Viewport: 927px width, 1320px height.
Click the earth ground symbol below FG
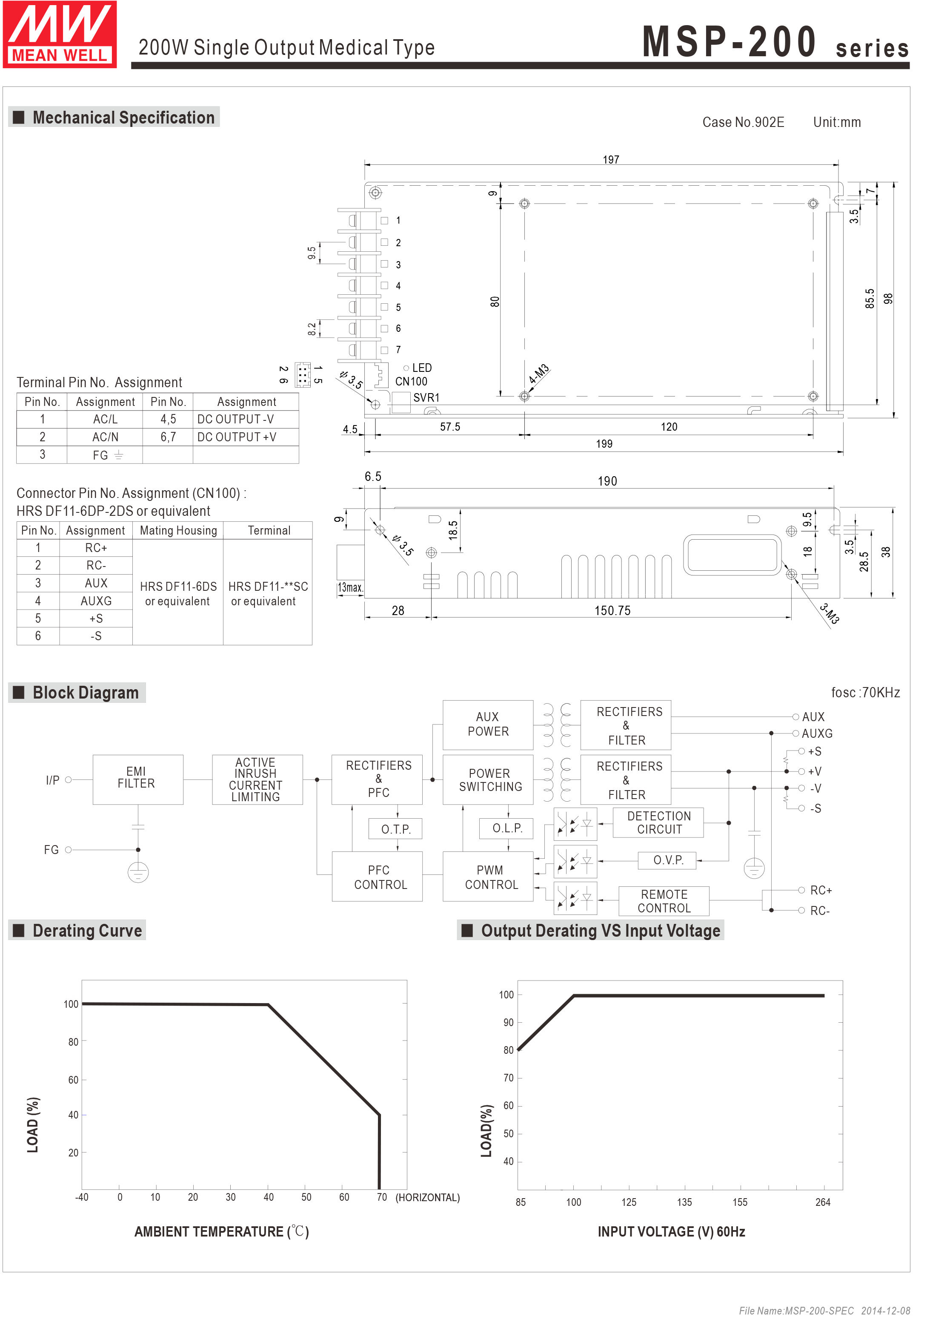coord(138,872)
